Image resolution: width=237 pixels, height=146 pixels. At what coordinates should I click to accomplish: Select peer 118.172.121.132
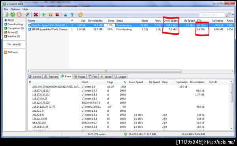[x=129, y=91]
